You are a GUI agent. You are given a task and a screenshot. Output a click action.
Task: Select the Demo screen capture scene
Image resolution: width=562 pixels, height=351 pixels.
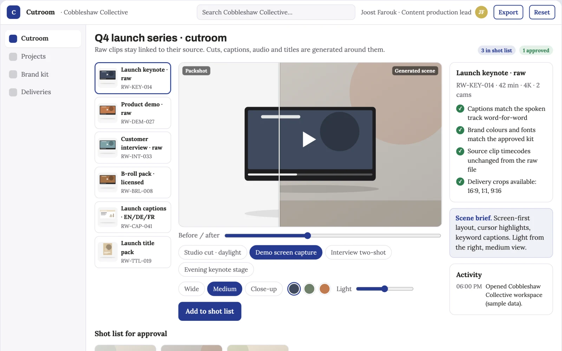286,252
